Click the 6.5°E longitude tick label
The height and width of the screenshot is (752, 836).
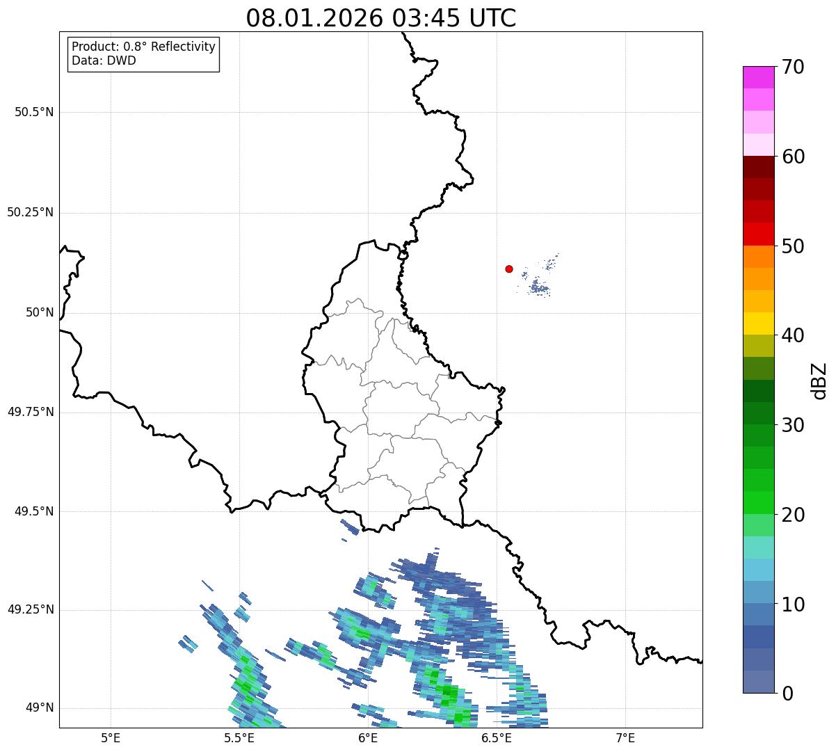click(497, 737)
